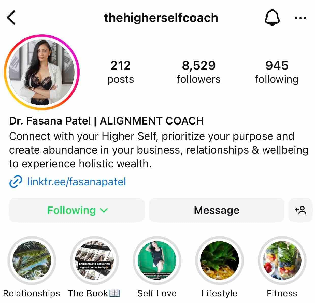Open the Self Love highlight circle

(x=157, y=260)
